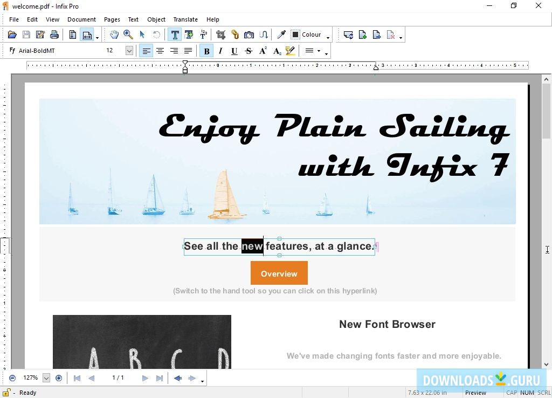Select the numbered text tool icon
The width and height of the screenshot is (552, 398).
point(203,35)
